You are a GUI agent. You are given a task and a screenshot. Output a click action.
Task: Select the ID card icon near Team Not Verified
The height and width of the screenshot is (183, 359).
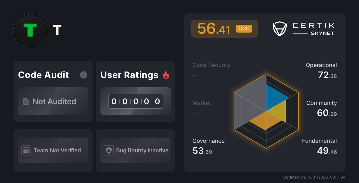coord(26,150)
